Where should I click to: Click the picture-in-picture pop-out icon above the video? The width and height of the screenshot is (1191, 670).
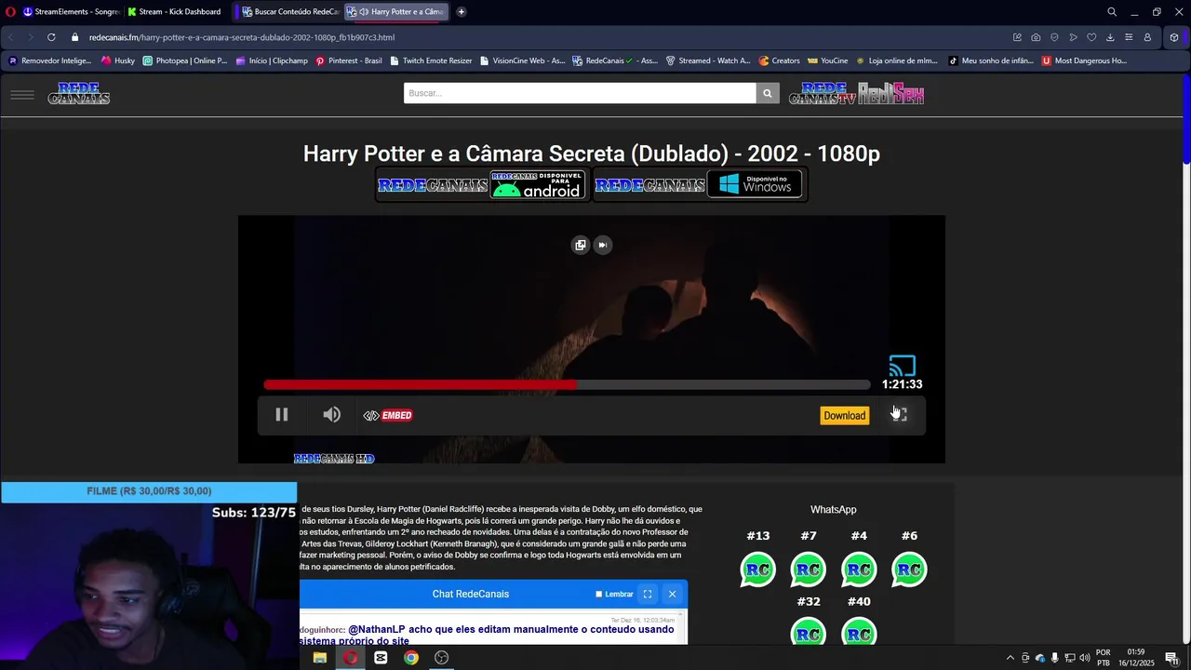[581, 245]
